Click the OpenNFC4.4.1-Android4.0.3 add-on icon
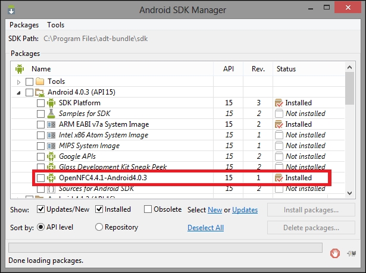Screen dimensions: 366x273 point(51,178)
